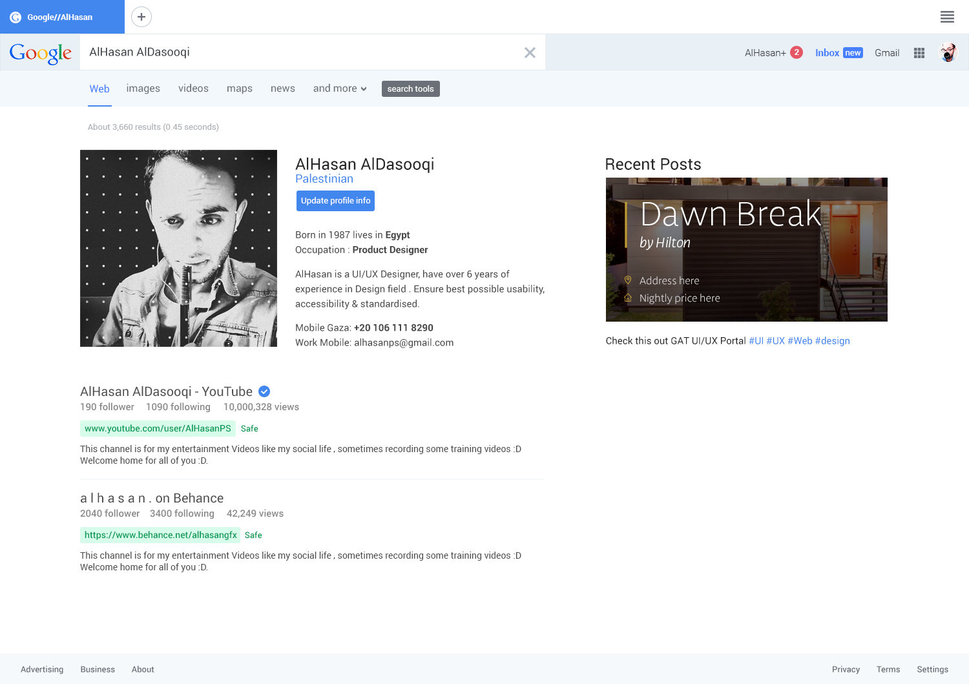Open new tab with plus button
The image size is (969, 684).
(141, 17)
